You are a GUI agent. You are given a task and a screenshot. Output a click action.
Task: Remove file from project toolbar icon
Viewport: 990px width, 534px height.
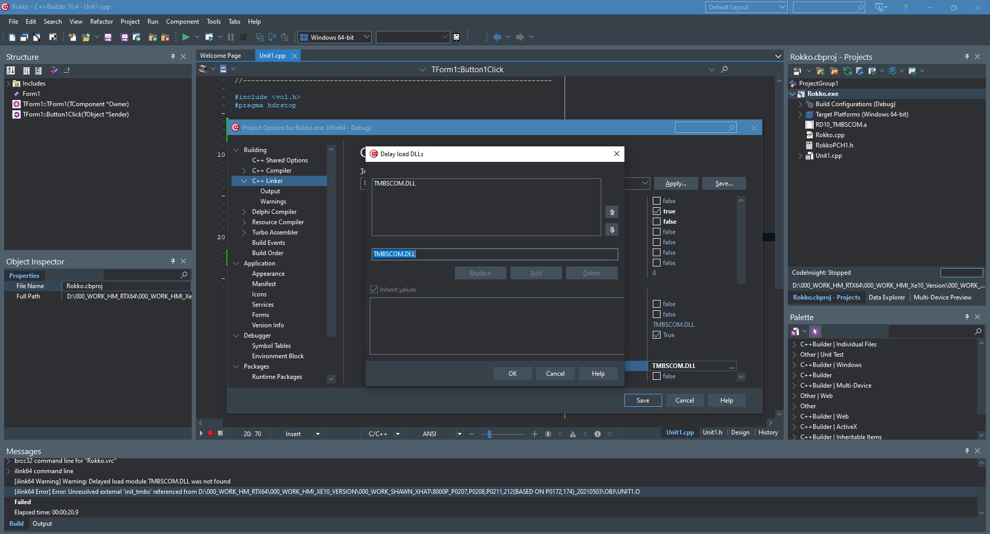pyautogui.click(x=165, y=37)
